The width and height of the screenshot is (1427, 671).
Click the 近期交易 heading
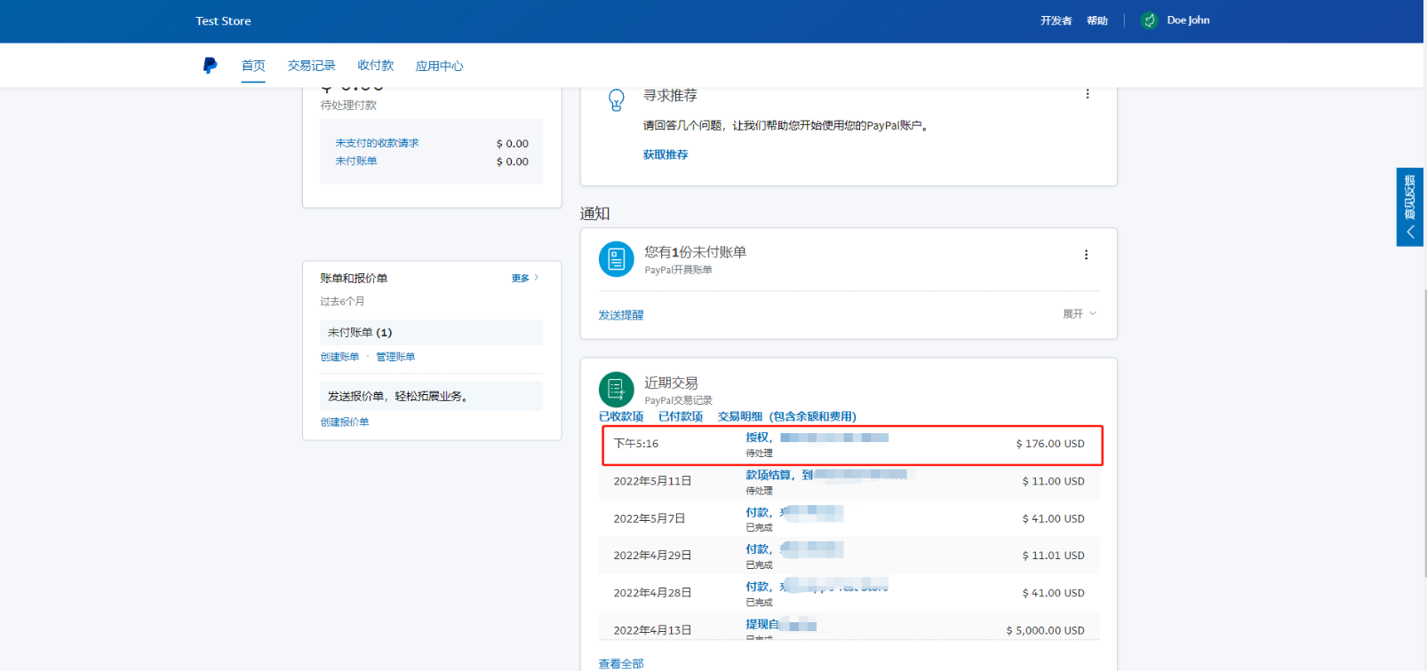[x=671, y=383]
